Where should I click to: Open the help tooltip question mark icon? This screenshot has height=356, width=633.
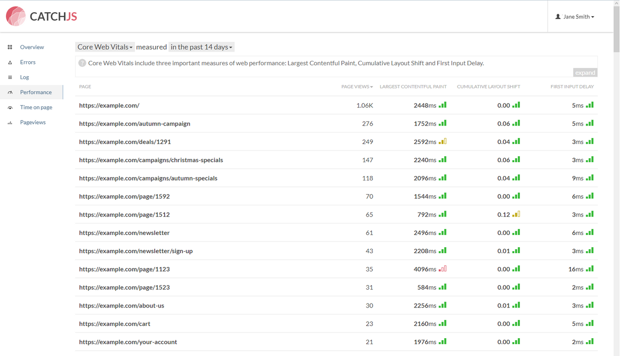click(x=82, y=63)
